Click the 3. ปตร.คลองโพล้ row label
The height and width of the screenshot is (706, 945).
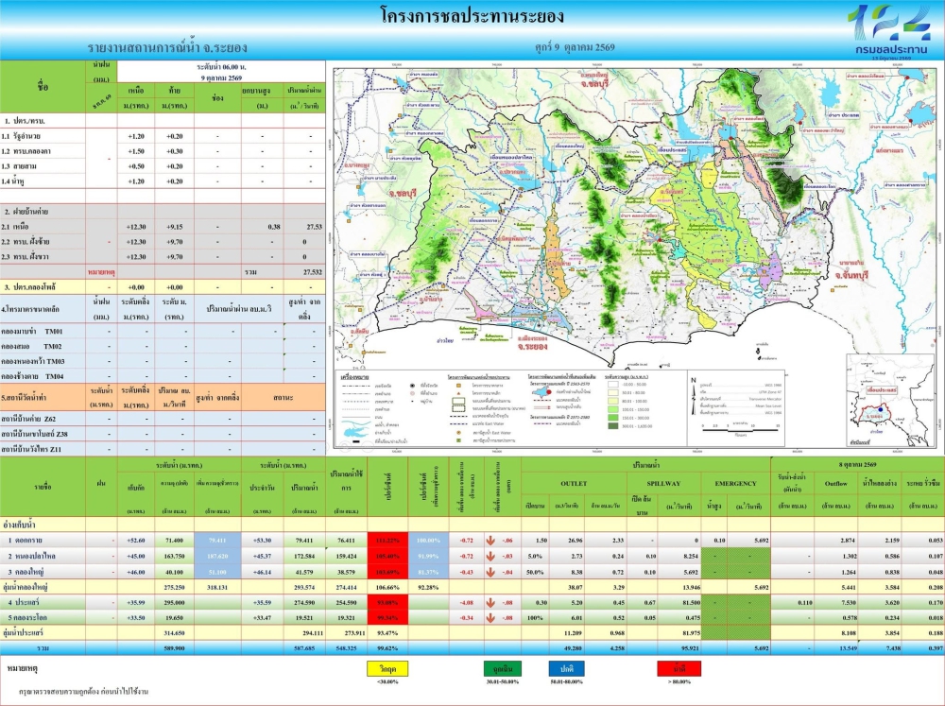29,287
